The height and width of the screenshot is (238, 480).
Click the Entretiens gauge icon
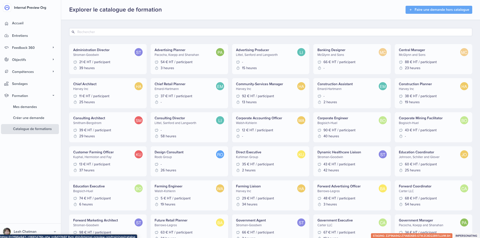click(x=7, y=36)
